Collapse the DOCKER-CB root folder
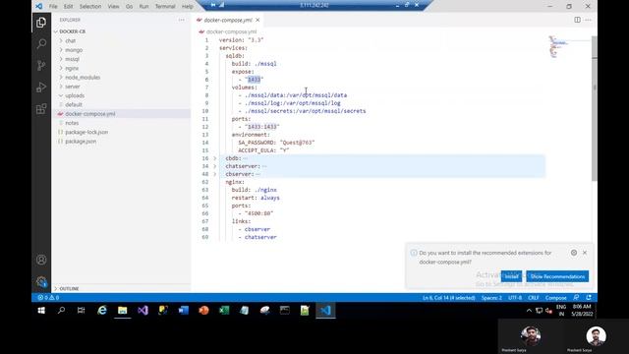Viewport: 629px width, 354px height. (x=72, y=31)
